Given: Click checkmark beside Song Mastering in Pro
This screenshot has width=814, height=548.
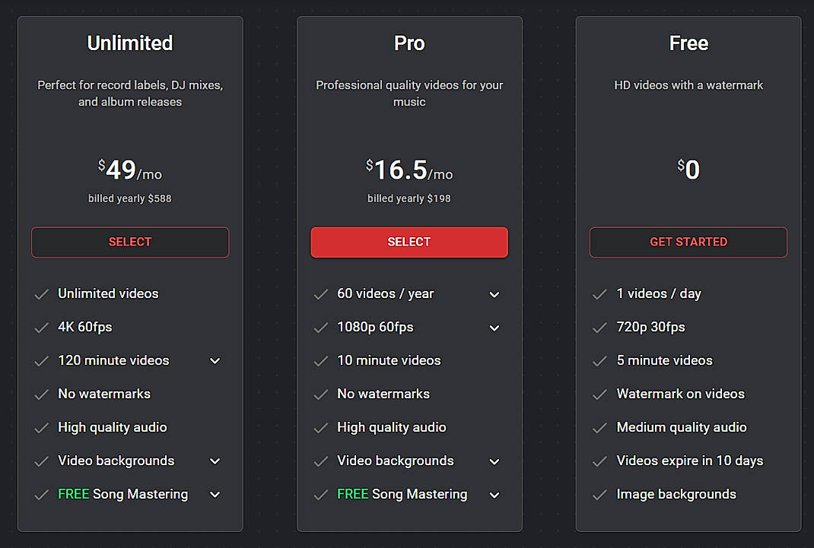Looking at the screenshot, I should [x=321, y=495].
